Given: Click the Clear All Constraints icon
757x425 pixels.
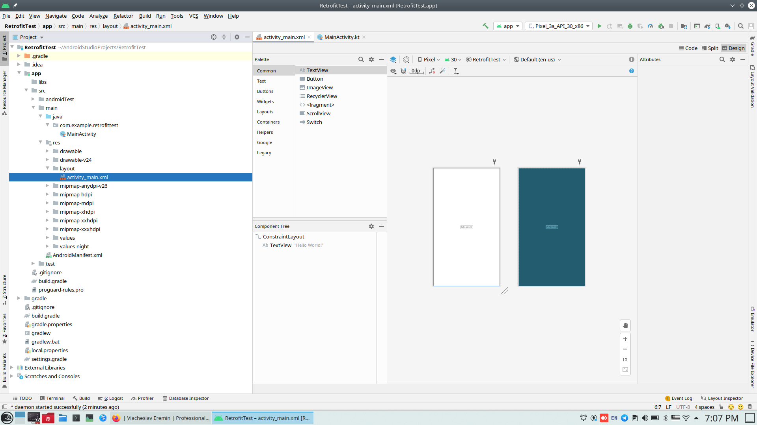Looking at the screenshot, I should click(432, 71).
